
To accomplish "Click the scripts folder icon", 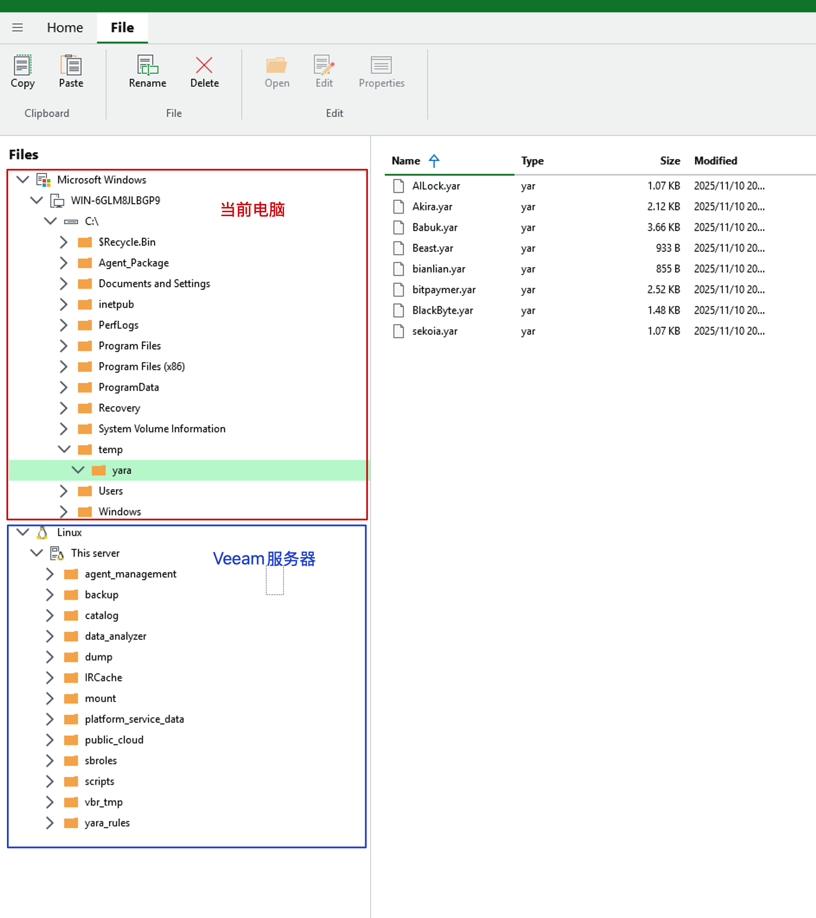I will 71,781.
